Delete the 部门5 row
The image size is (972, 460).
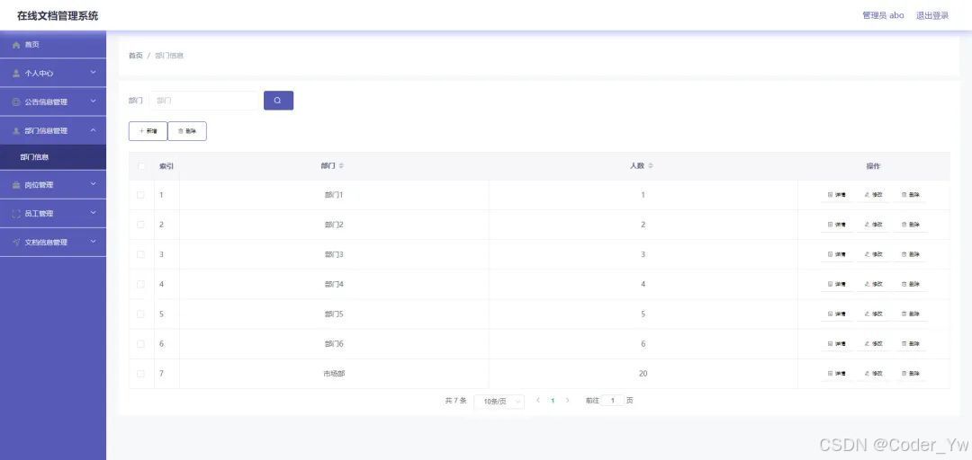point(910,314)
